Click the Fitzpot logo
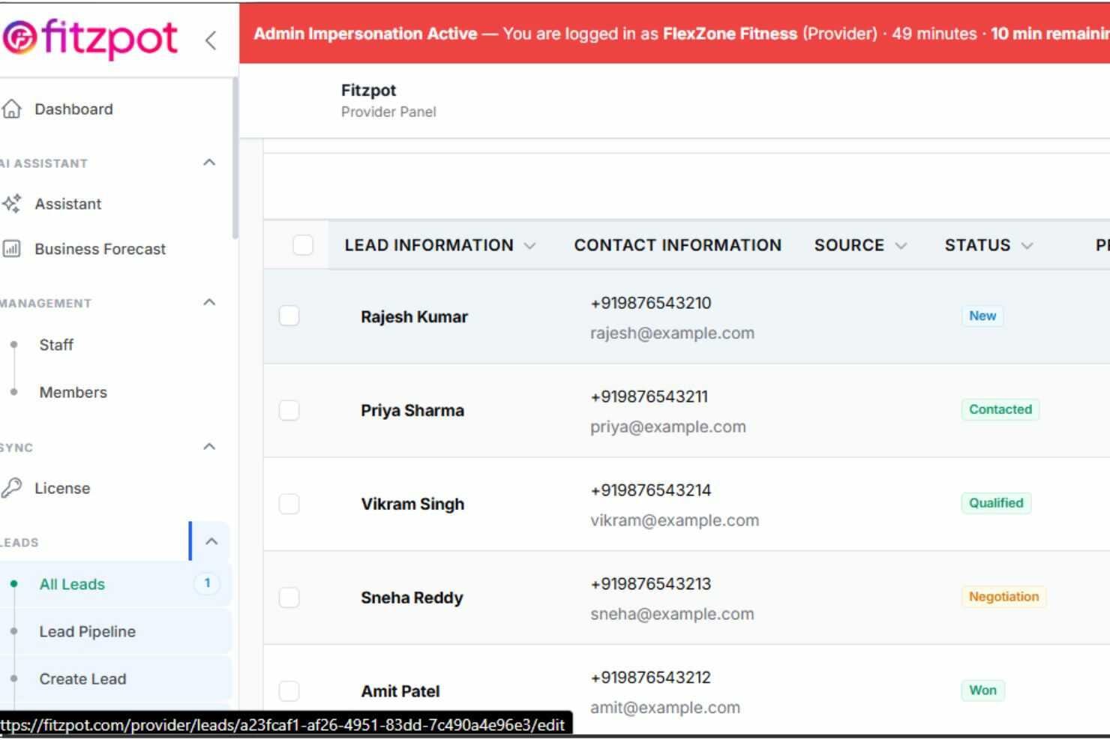The image size is (1110, 740). click(x=90, y=37)
